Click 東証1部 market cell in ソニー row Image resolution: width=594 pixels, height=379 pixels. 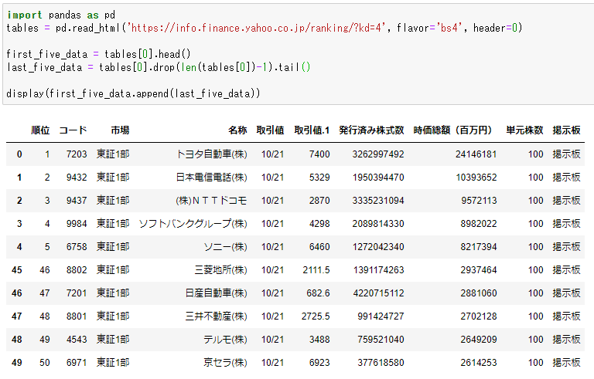[113, 246]
